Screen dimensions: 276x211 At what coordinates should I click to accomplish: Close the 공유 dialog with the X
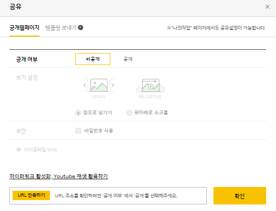coord(267,7)
